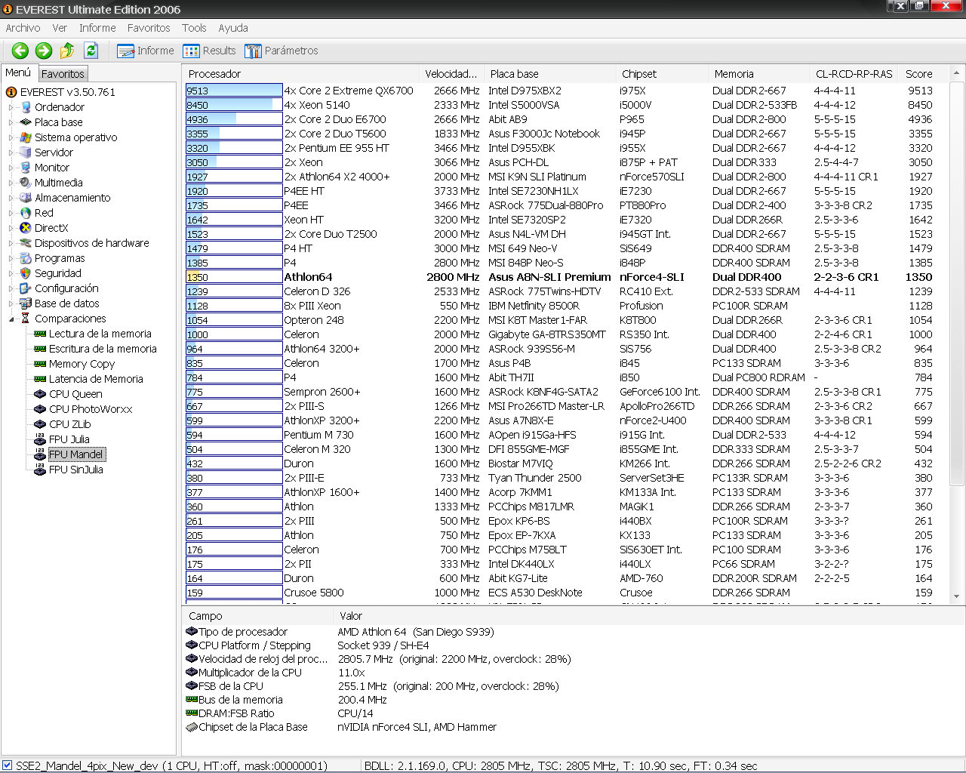Screen dimensions: 966x773
Task: Select CPU PhotoWorxx benchmark
Action: [x=91, y=409]
